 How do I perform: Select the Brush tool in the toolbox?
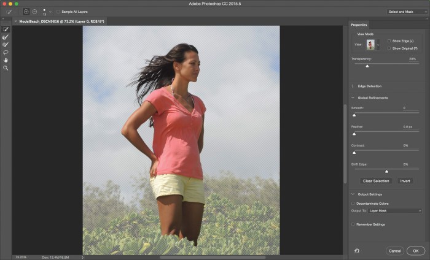(6, 45)
